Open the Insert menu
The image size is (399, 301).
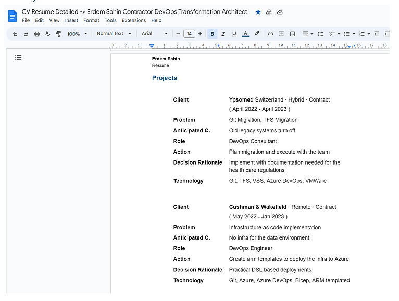71,20
